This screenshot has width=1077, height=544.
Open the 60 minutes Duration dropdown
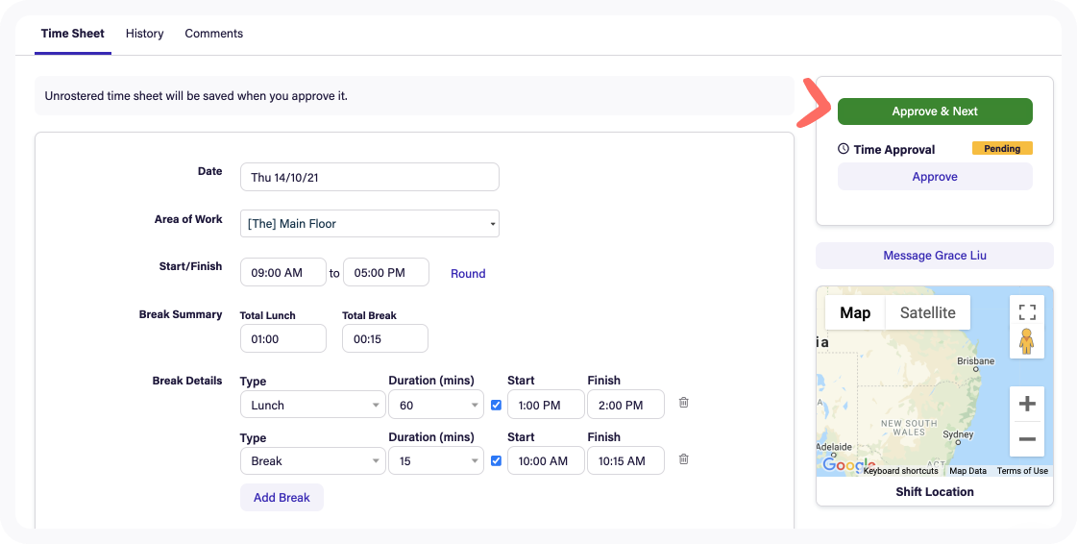pos(435,406)
